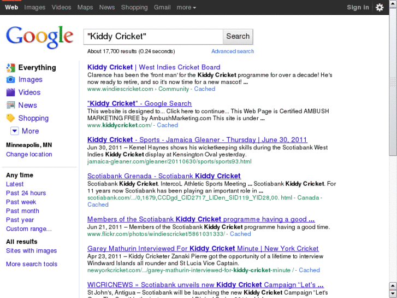This screenshot has width=397, height=298.
Task: Open Videos in top navigation bar
Action: (61, 7)
